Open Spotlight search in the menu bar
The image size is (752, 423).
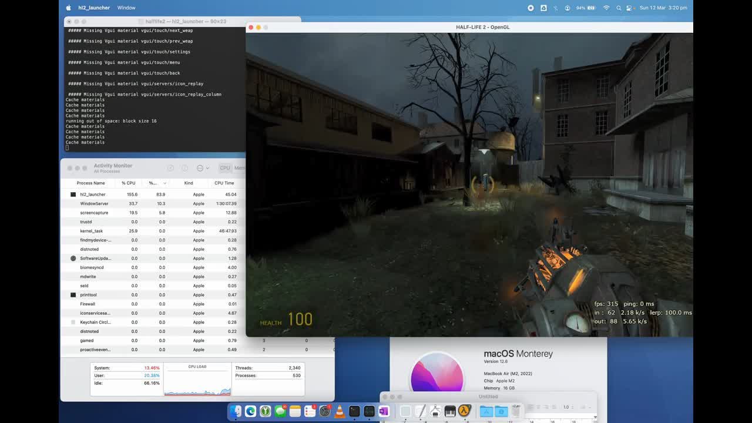point(619,8)
